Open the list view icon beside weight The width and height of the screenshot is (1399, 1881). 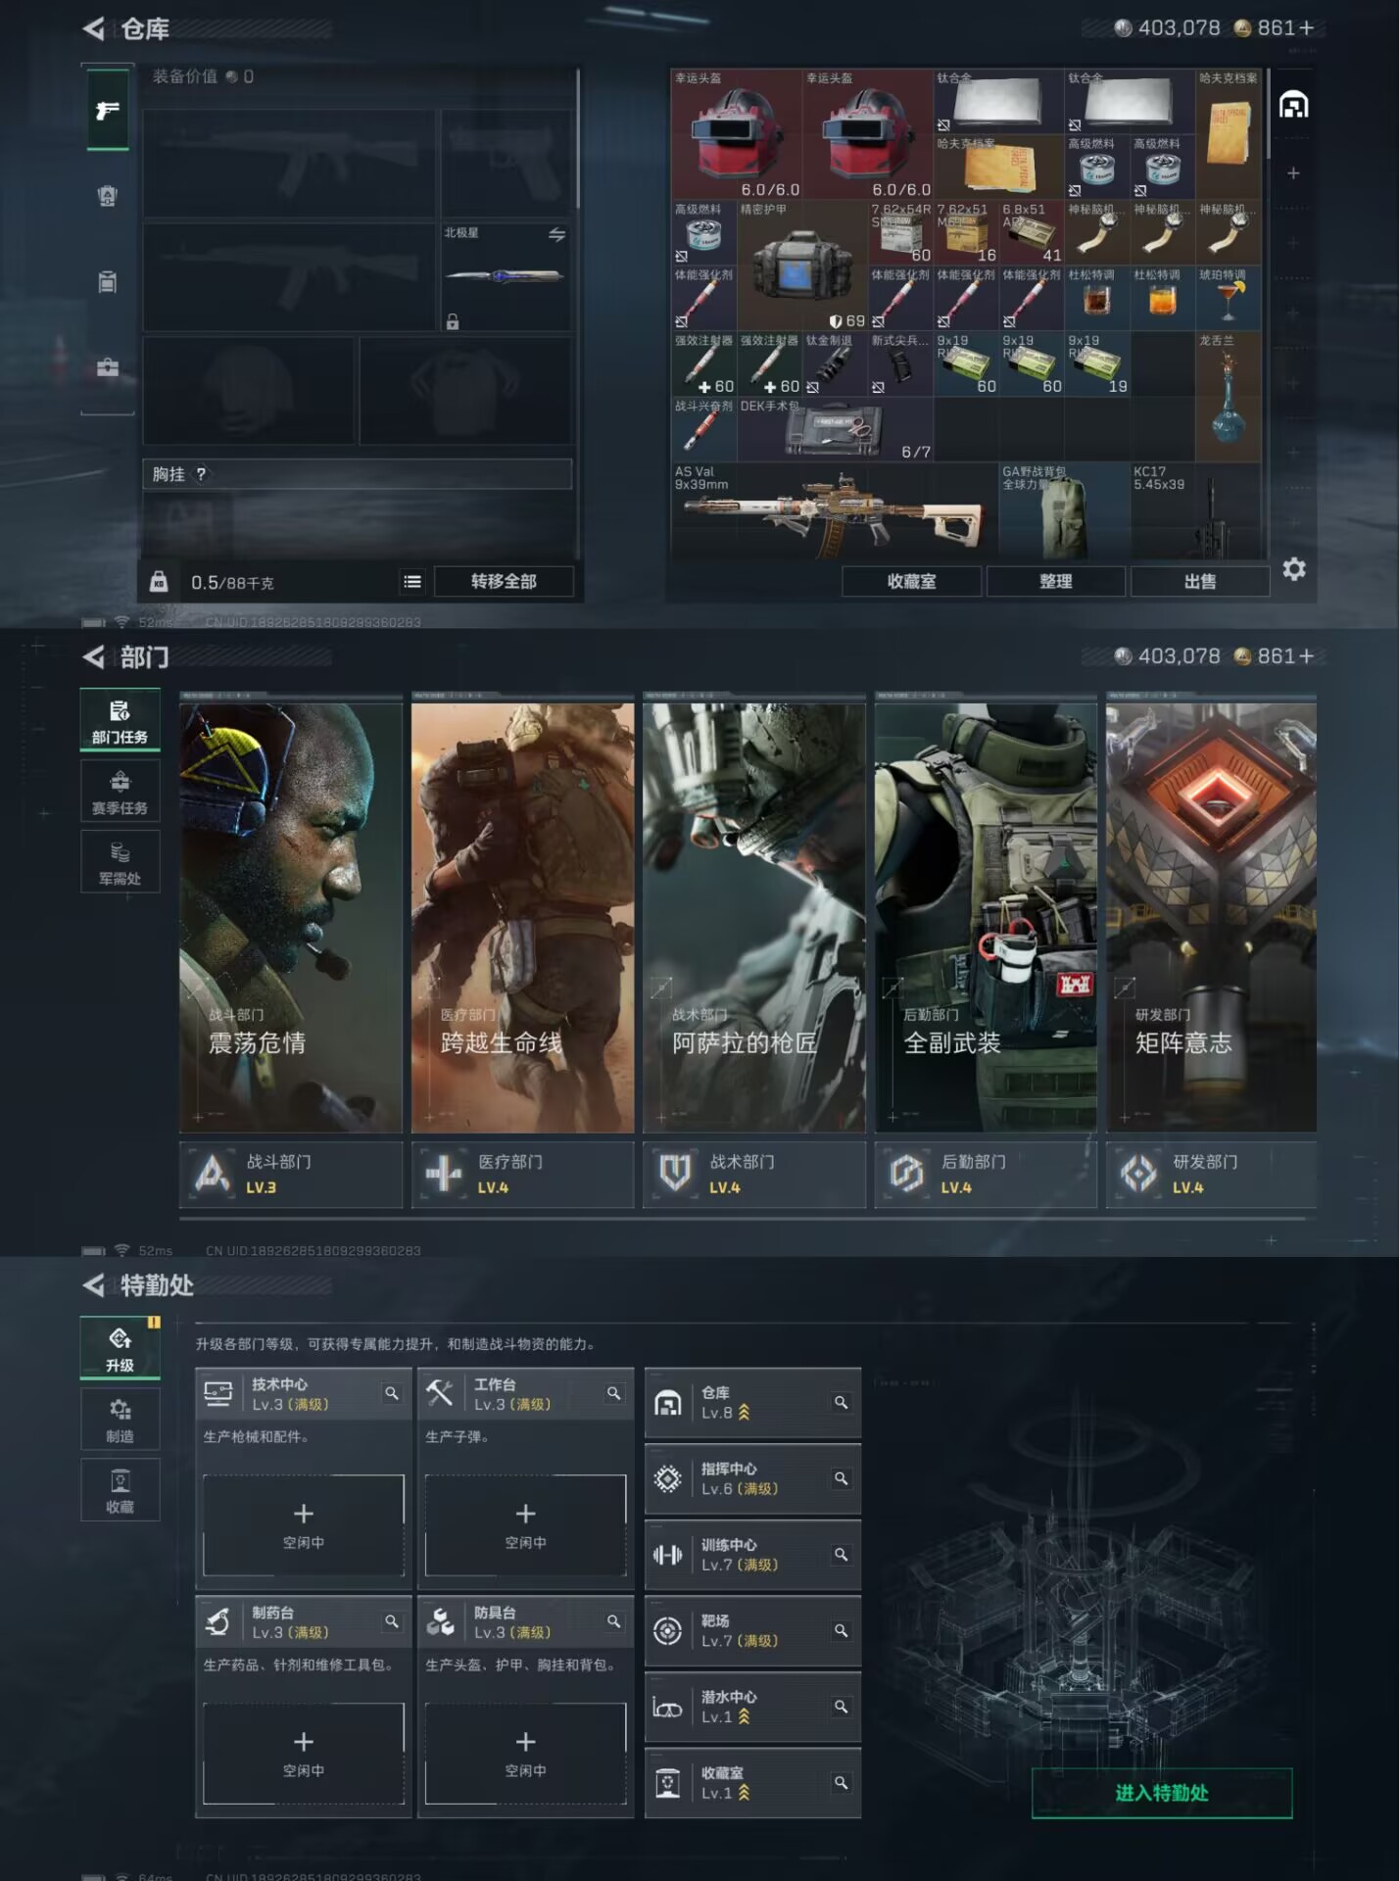412,582
